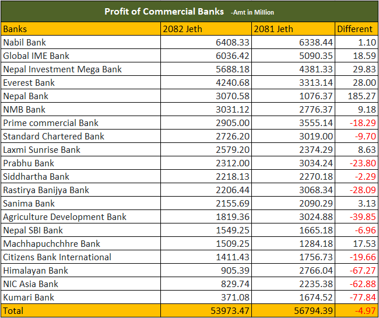
Task: Click the 'Agriculture Development Bank' cell
Action: click(81, 216)
